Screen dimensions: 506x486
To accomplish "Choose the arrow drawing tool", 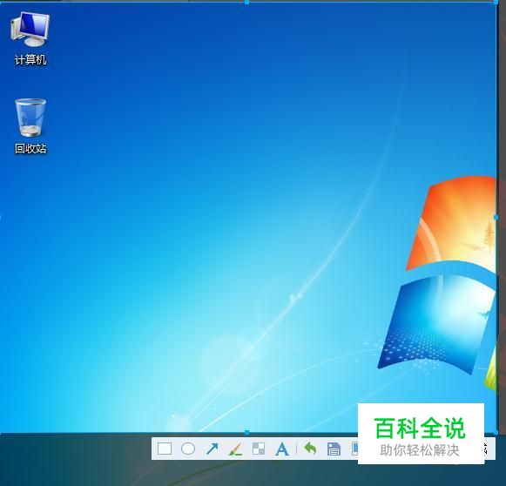I will tap(212, 449).
